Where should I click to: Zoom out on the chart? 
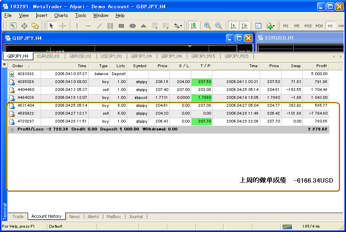coord(218,26)
